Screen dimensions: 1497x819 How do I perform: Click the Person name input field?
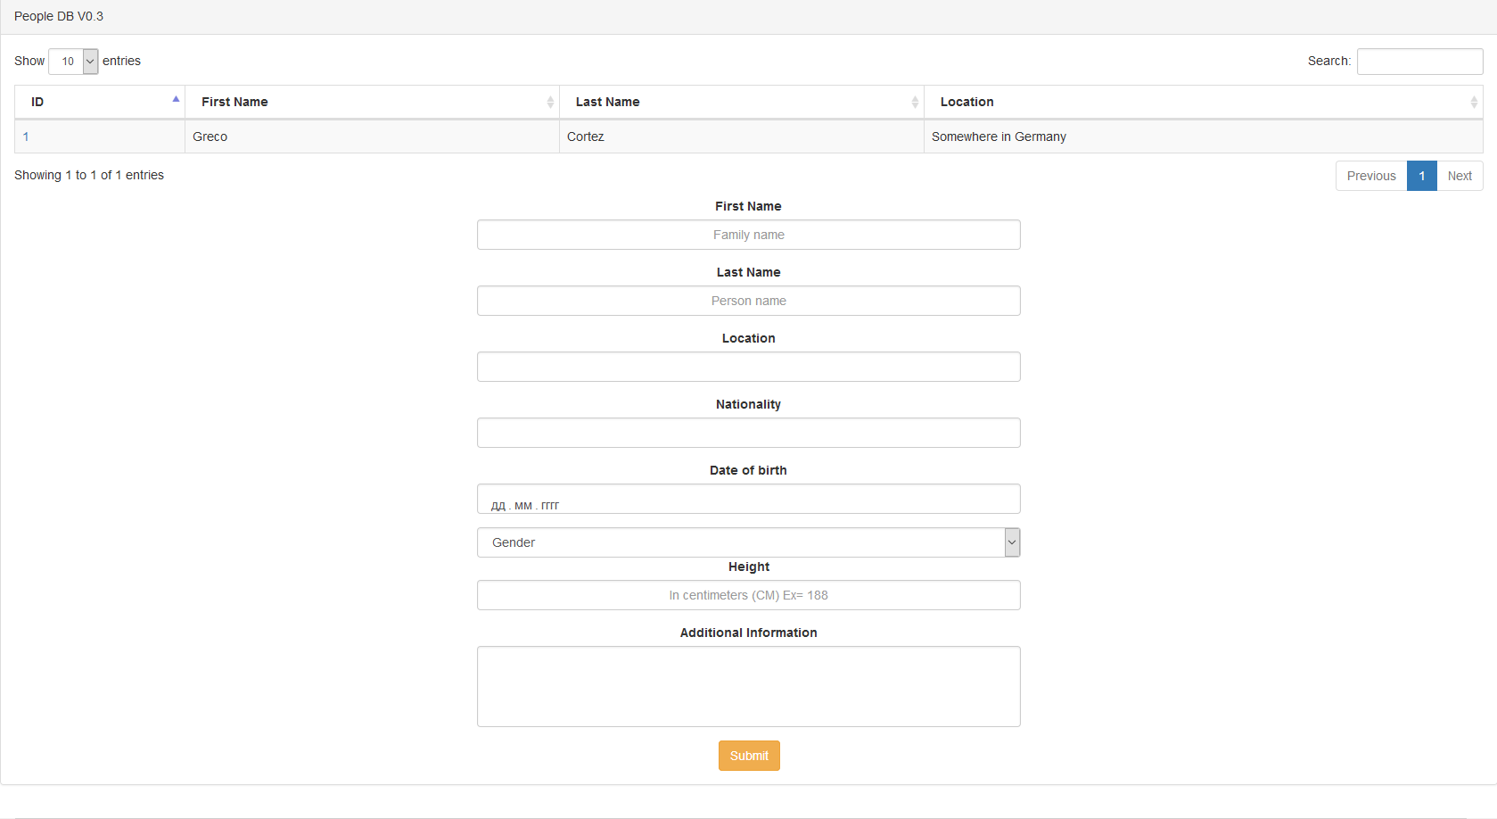(x=748, y=301)
